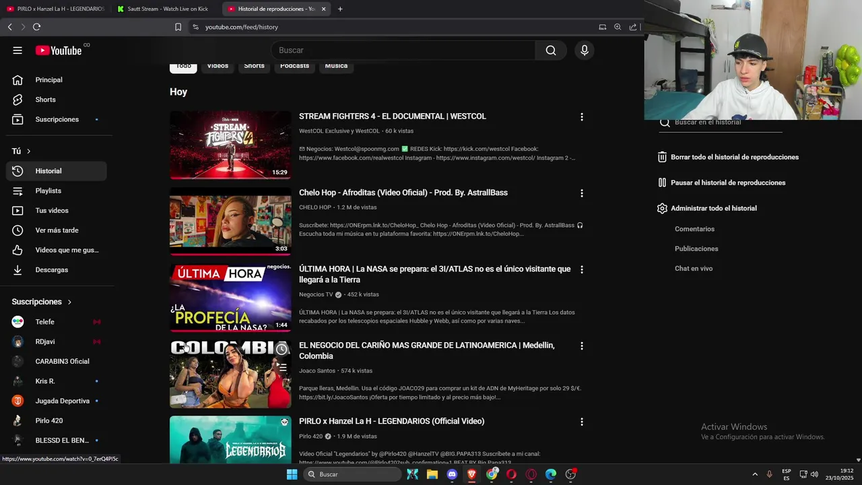This screenshot has height=485, width=862.
Task: Open Telefe subscription channel
Action: click(57, 322)
